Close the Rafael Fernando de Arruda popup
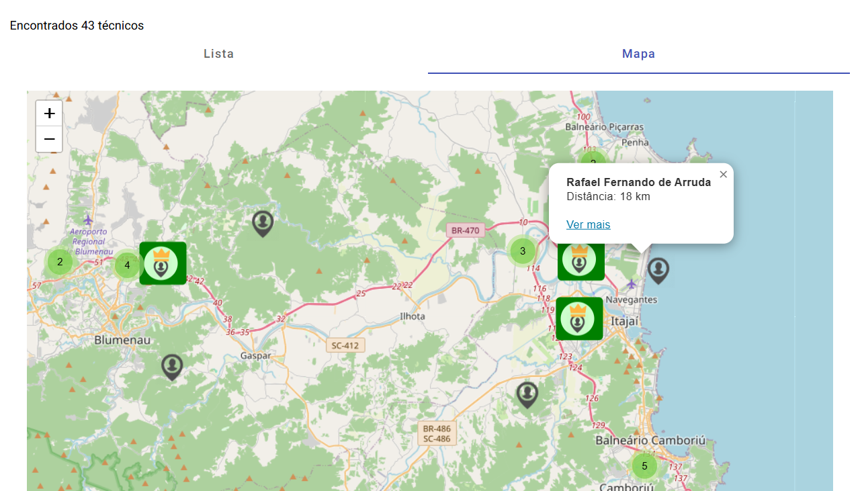The width and height of the screenshot is (862, 491). (x=723, y=175)
